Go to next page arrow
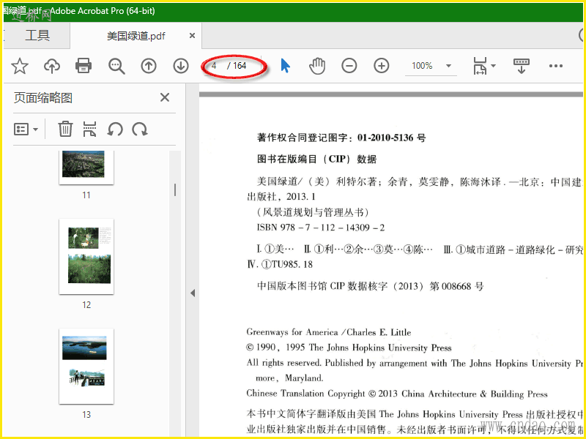 181,66
